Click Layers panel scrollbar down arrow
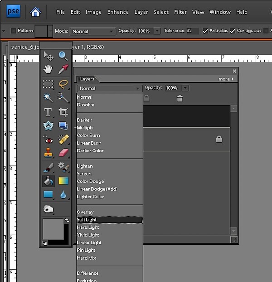The image size is (272, 282). (x=233, y=231)
